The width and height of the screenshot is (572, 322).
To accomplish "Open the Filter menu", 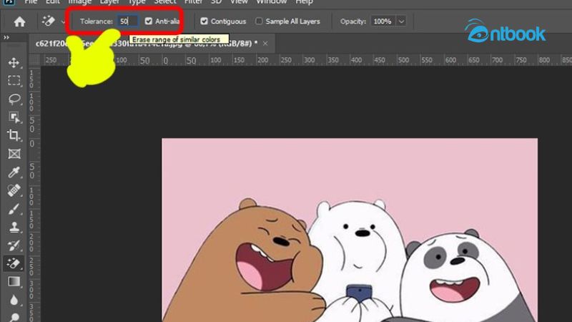I will click(193, 2).
